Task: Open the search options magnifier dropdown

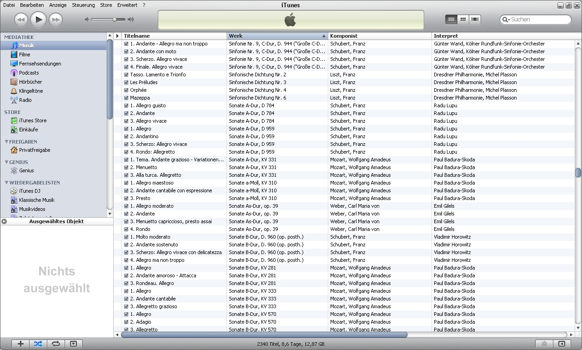Action: 506,20
